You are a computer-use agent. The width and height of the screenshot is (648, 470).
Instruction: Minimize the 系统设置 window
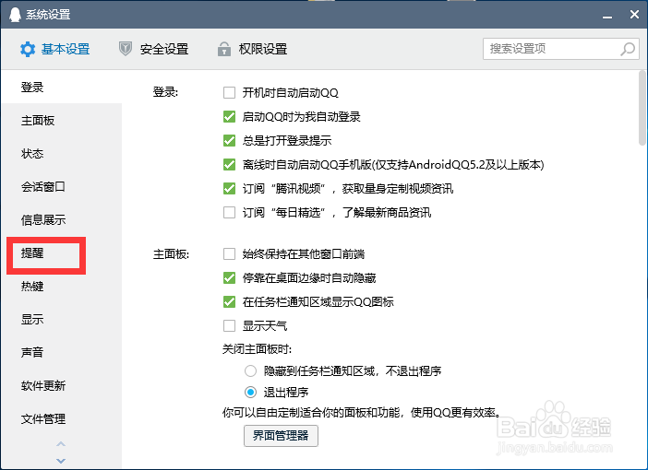pos(607,16)
